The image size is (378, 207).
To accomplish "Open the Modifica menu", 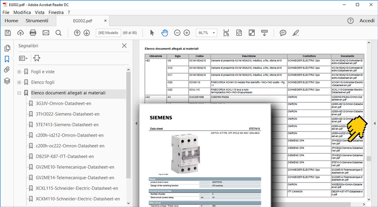I will point(22,12).
